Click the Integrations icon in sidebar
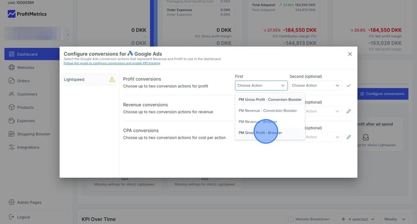The height and width of the screenshot is (224, 417). [11, 147]
